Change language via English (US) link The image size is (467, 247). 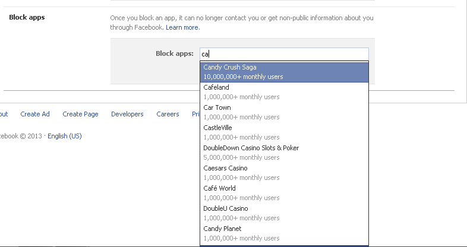[x=65, y=137]
